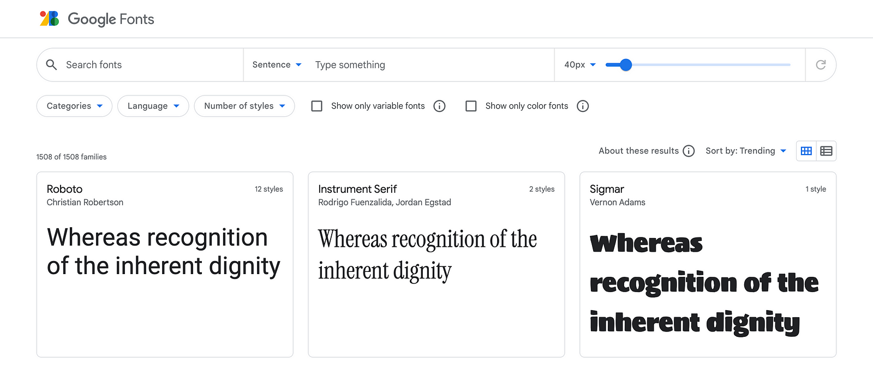Screen dimensions: 873x368
Task: Switch to list view layout
Action: 826,151
